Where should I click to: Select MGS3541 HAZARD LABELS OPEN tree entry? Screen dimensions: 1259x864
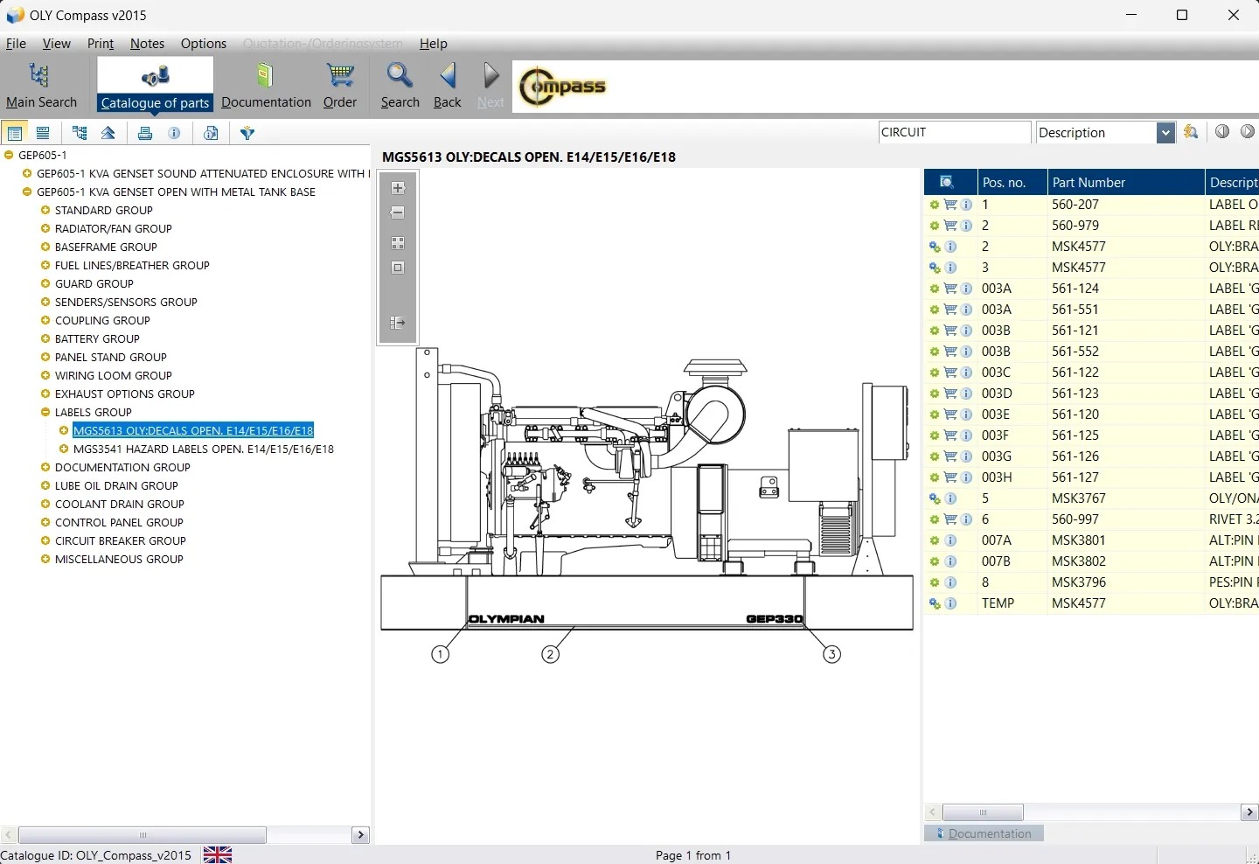click(x=203, y=449)
